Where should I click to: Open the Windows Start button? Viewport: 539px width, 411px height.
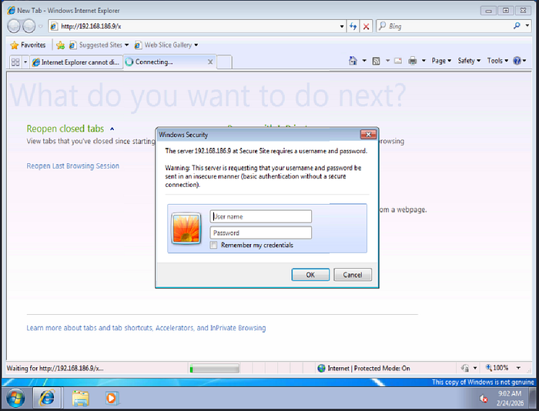click(x=15, y=398)
